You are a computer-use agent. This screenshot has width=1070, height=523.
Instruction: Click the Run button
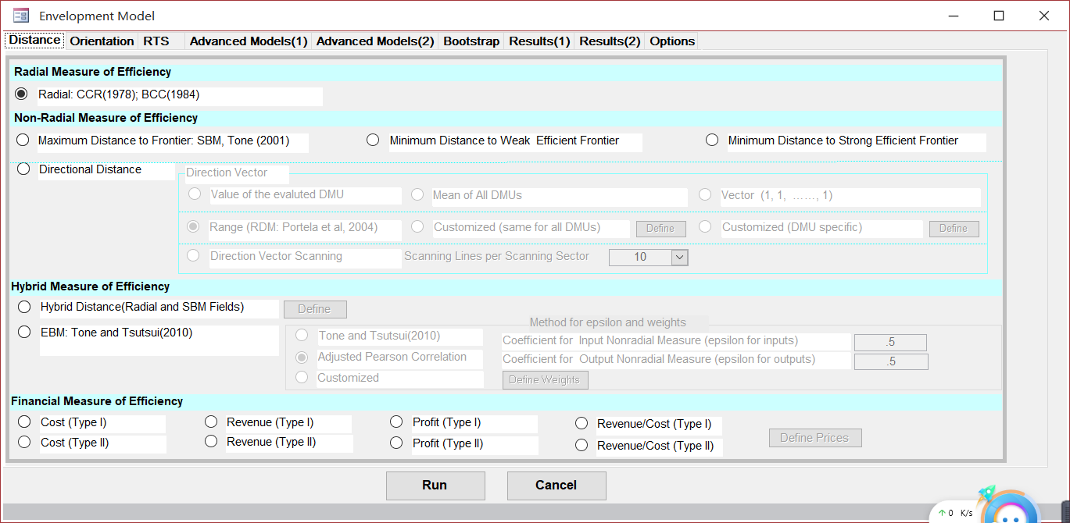(x=435, y=485)
